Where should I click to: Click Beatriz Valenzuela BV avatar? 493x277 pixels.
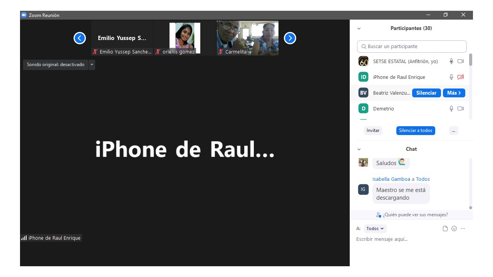pos(363,93)
